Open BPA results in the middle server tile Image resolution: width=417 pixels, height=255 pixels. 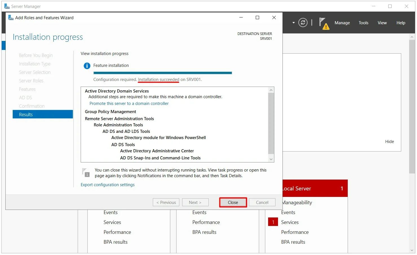pyautogui.click(x=204, y=232)
